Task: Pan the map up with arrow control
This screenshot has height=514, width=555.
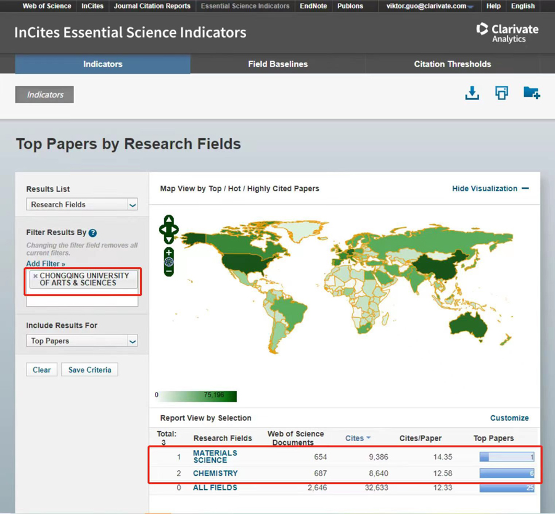Action: click(169, 219)
